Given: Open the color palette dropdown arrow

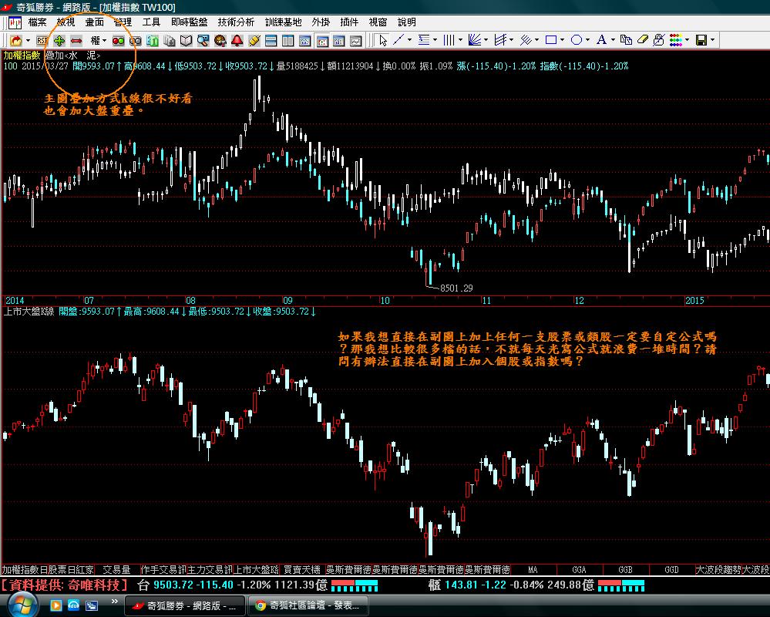Looking at the screenshot, I should (x=686, y=39).
